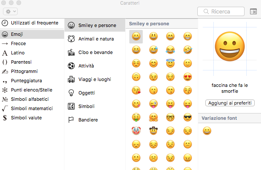Select the emoji under Variazione font
261x170 pixels.
click(207, 131)
